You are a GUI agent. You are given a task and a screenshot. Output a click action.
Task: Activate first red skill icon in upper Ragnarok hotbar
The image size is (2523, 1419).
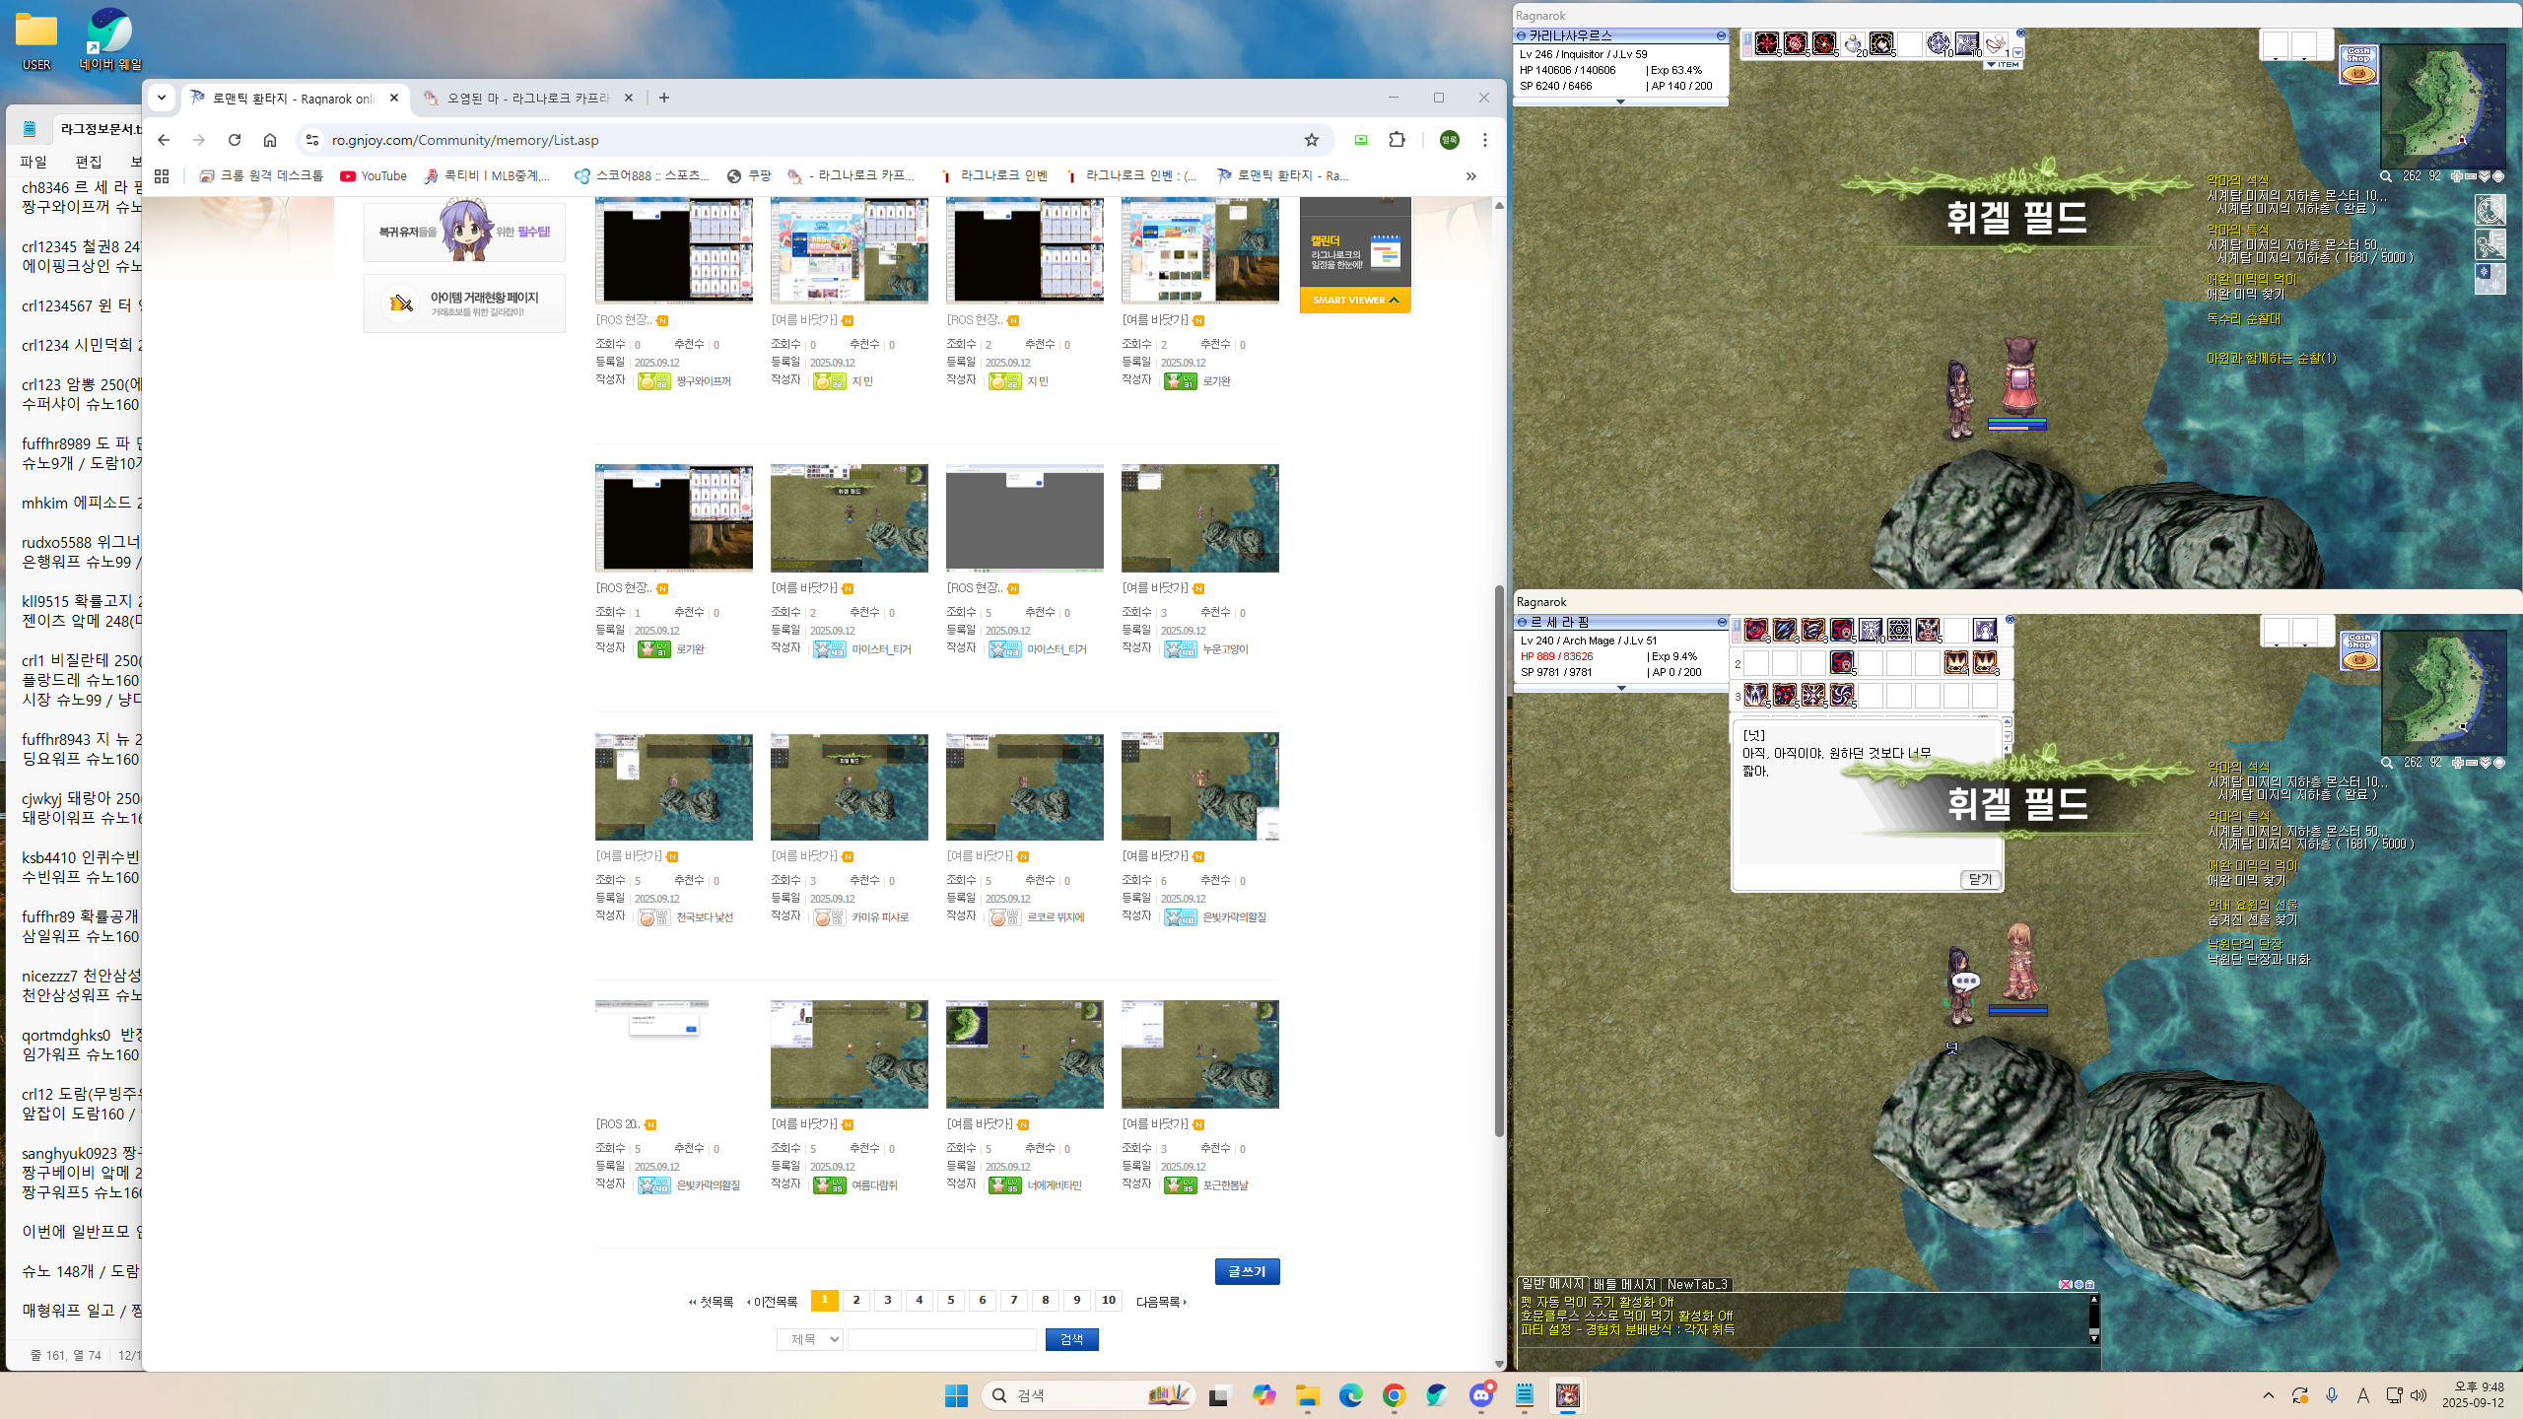[1767, 44]
